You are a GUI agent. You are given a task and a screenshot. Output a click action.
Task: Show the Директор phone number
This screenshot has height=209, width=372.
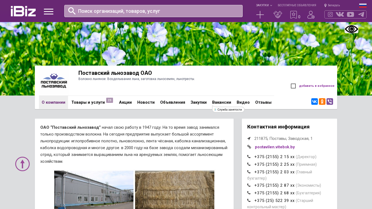275,157
